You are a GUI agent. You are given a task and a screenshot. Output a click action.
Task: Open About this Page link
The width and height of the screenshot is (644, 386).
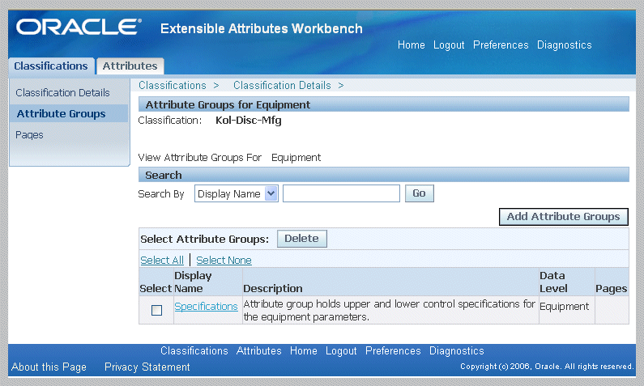tap(49, 367)
